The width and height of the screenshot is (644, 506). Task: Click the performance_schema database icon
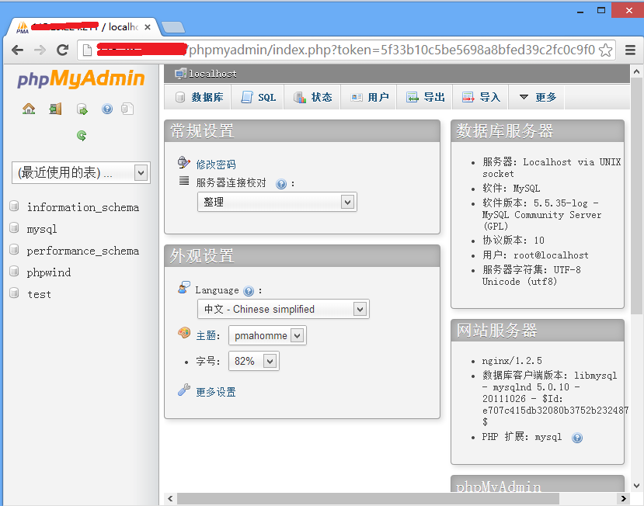click(15, 249)
